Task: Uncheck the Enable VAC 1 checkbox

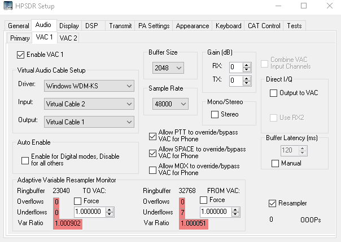Action: coord(21,55)
